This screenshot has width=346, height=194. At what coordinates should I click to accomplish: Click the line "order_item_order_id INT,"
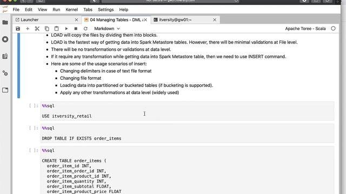pyautogui.click(x=76, y=171)
